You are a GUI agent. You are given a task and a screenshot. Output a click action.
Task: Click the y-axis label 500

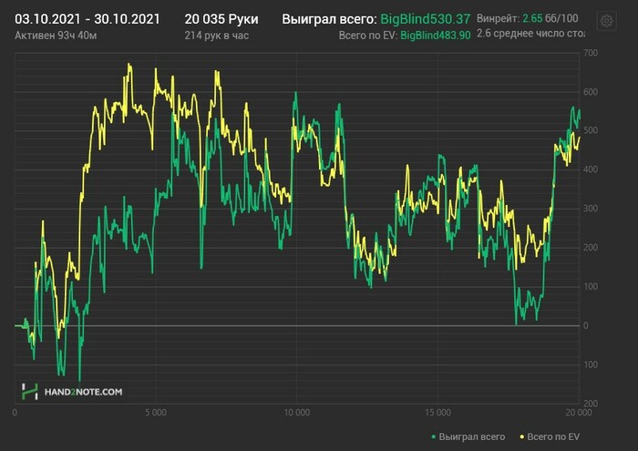591,130
